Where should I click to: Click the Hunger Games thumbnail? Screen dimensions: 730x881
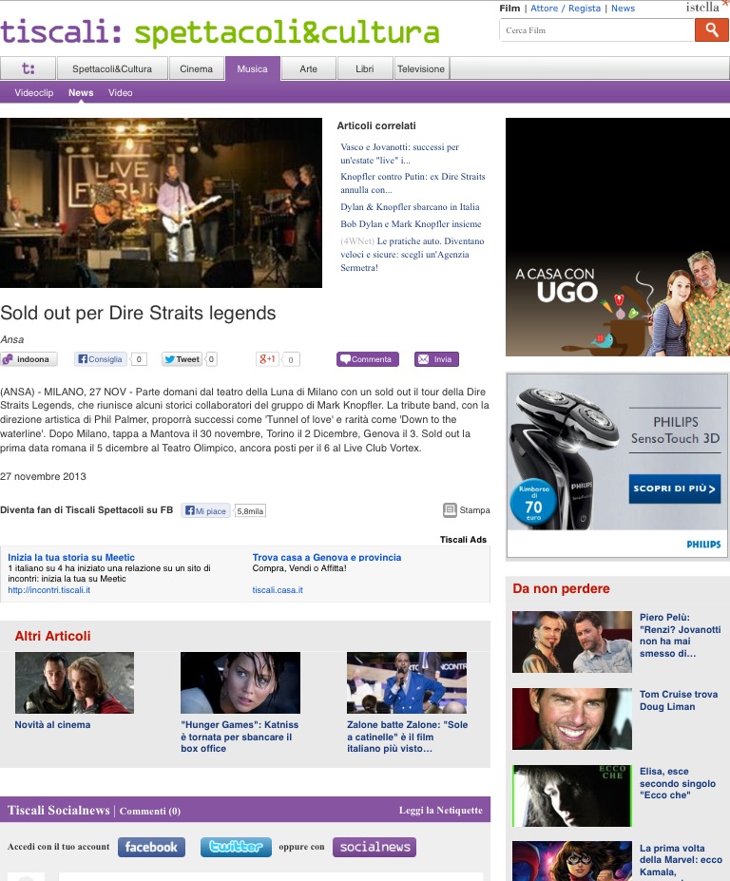(x=240, y=682)
